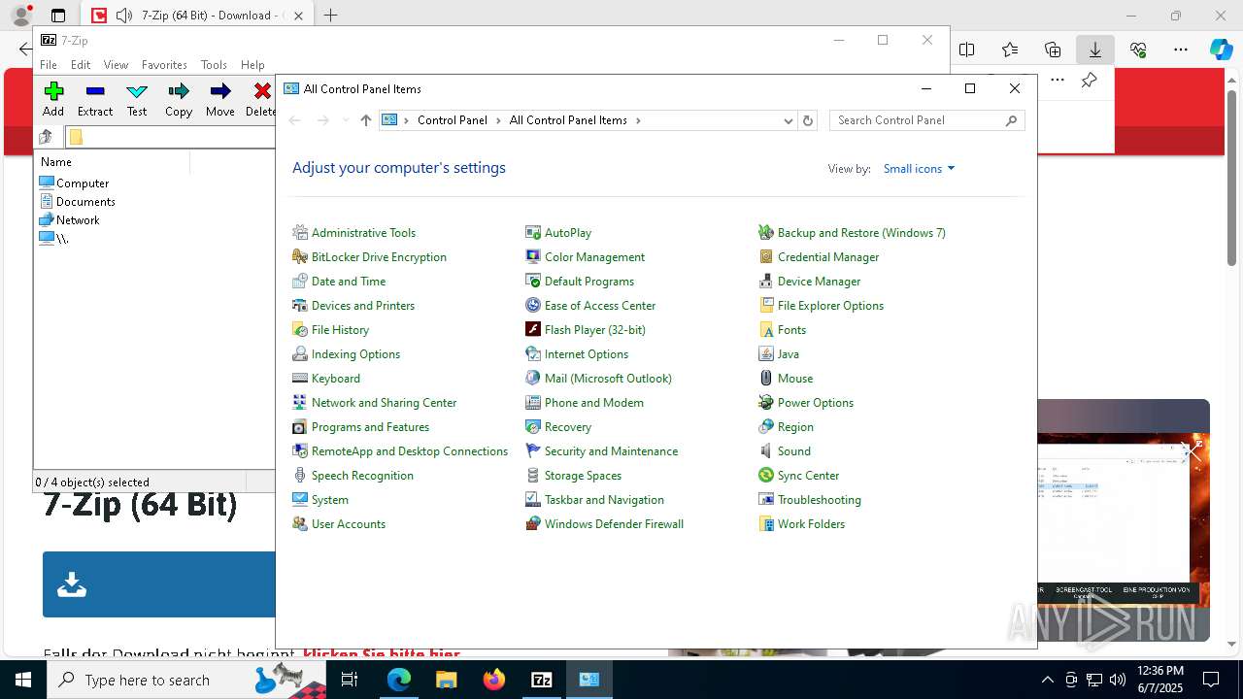Viewport: 1243px width, 699px height.
Task: Open the View by Small icons dropdown
Action: click(919, 169)
